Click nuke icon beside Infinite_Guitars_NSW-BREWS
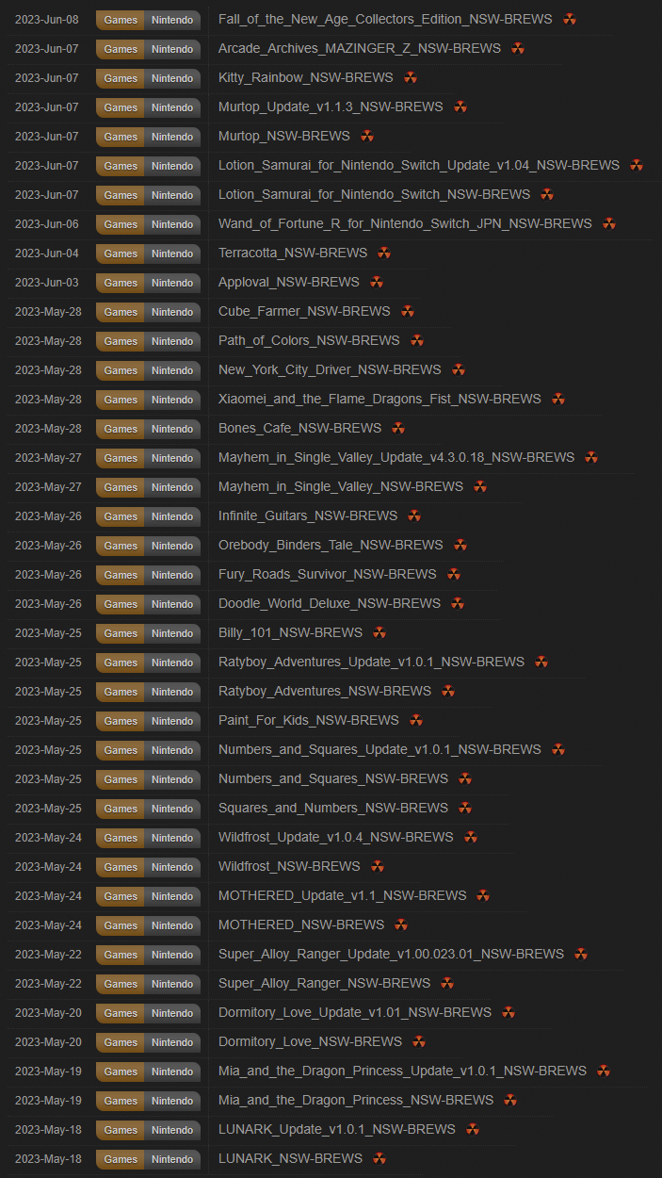This screenshot has height=1178, width=662. click(414, 515)
